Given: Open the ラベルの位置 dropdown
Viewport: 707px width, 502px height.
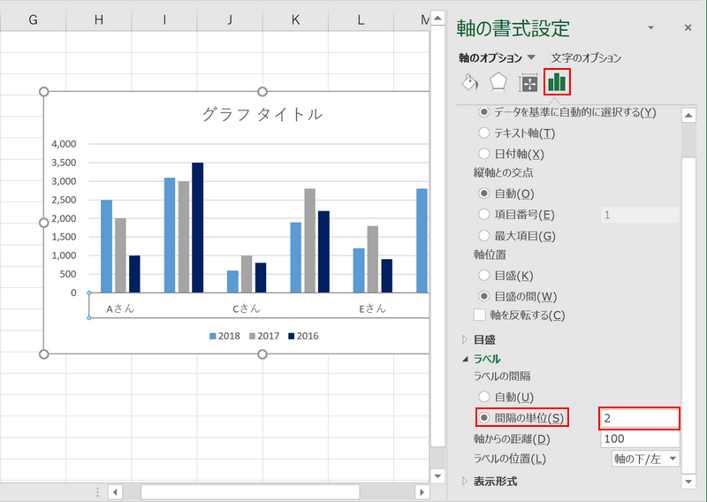Looking at the screenshot, I should [x=645, y=459].
